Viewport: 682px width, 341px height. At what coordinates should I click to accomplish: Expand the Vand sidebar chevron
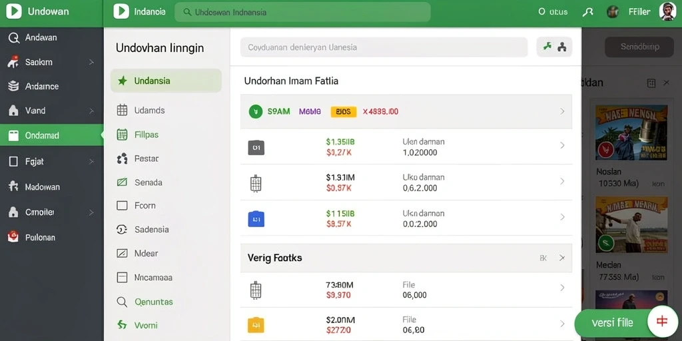click(x=91, y=111)
